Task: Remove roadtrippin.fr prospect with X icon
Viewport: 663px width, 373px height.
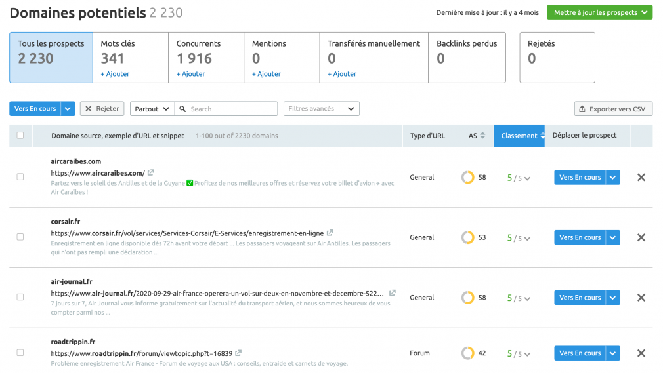Action: point(641,353)
